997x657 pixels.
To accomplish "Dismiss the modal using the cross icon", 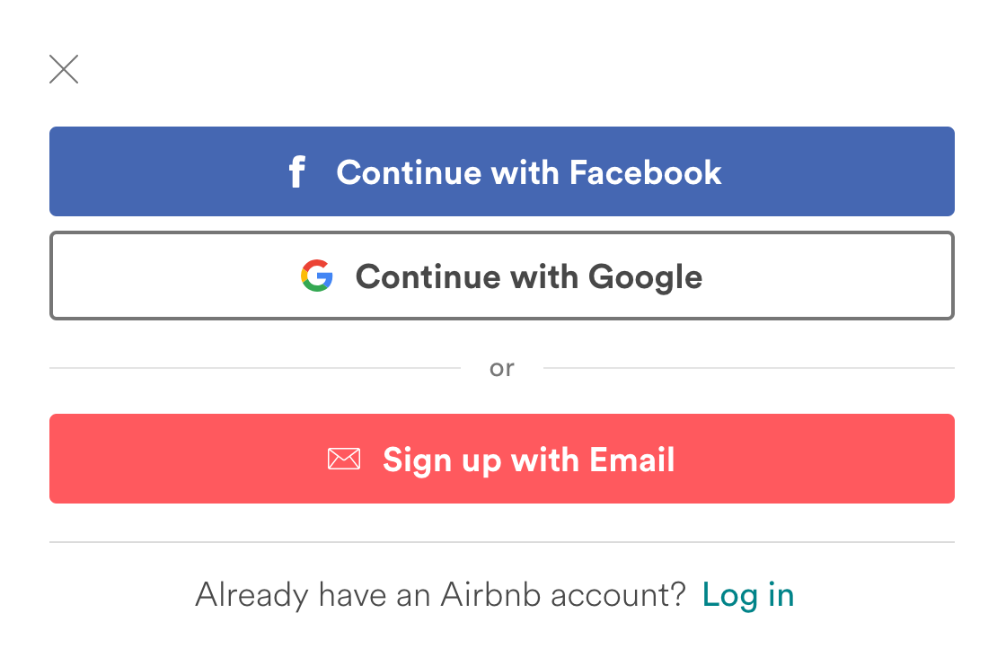I will pos(64,69).
